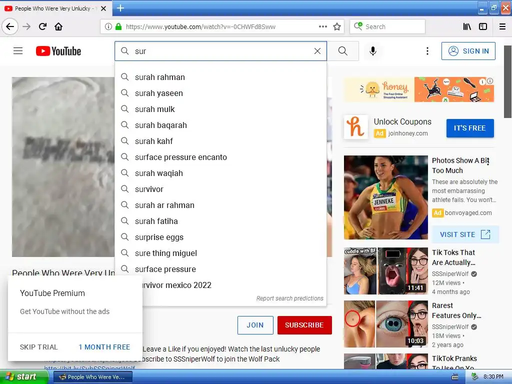512x384 pixels.
Task: Open the tray icon beside the clock
Action: (474, 376)
